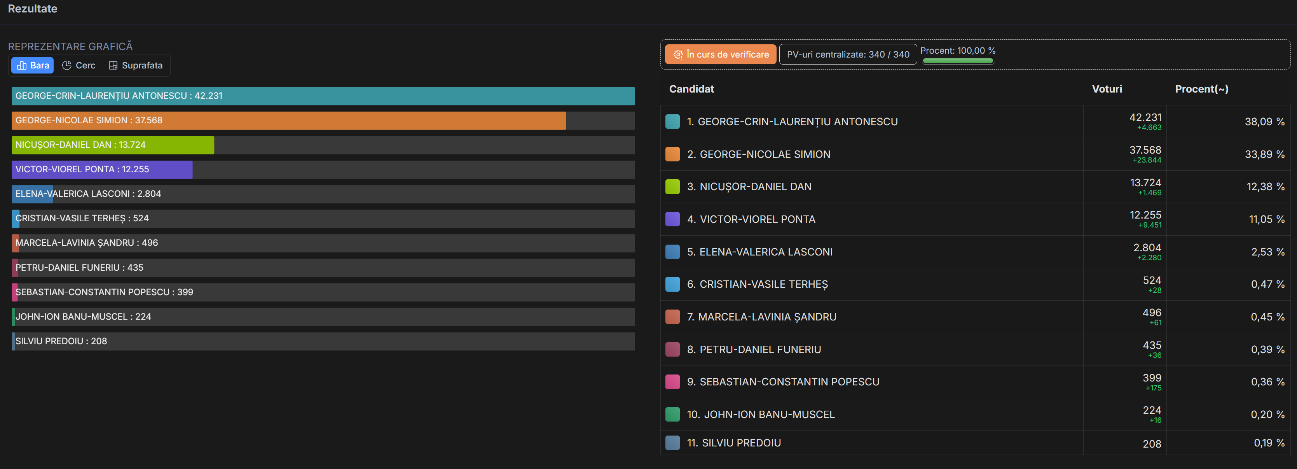Click the 'PV-uri centralizate: 340 / 340' badge

(x=848, y=54)
